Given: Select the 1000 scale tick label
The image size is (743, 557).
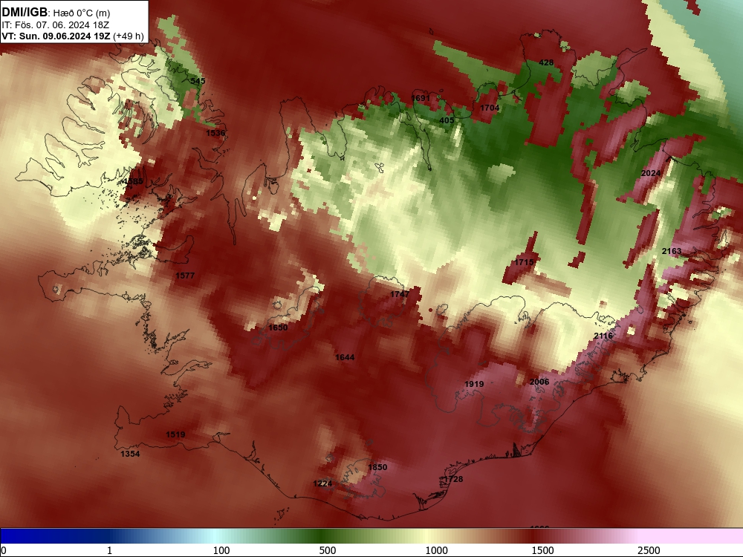Looking at the screenshot, I should point(436,550).
